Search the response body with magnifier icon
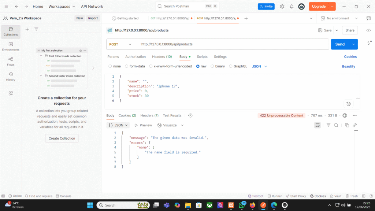This screenshot has height=211, width=375. coord(336,125)
